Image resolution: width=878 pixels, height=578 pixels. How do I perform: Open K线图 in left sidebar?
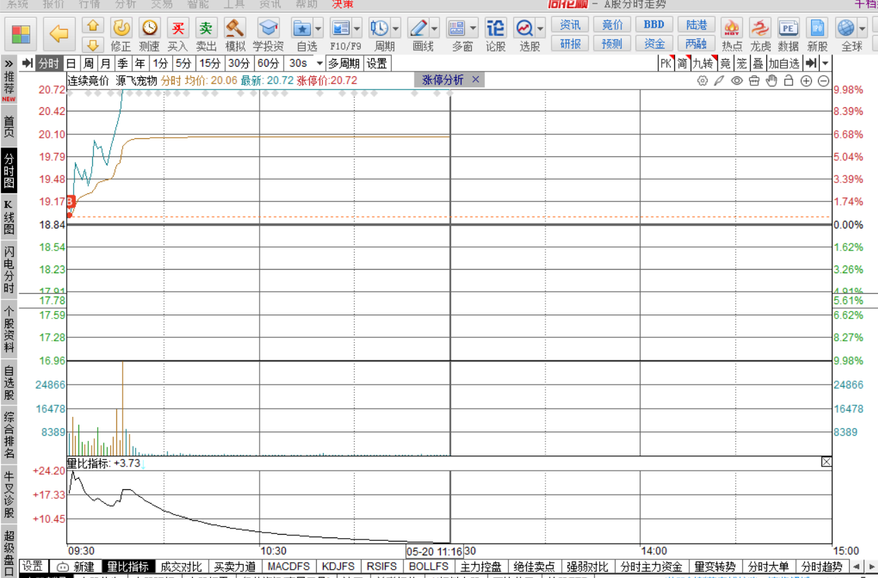9,217
